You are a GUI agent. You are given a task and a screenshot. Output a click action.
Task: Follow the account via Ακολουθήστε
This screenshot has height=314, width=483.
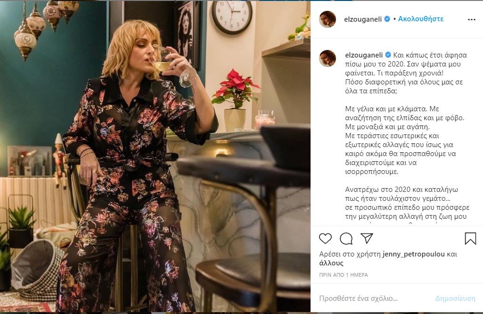click(x=421, y=19)
